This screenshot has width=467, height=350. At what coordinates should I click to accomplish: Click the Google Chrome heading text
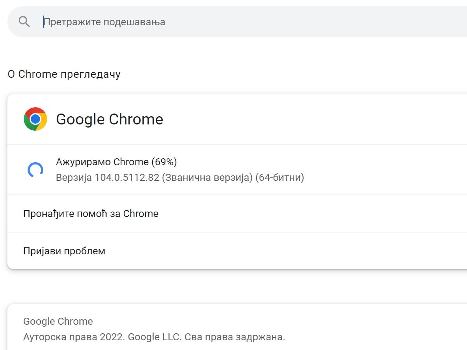point(110,119)
